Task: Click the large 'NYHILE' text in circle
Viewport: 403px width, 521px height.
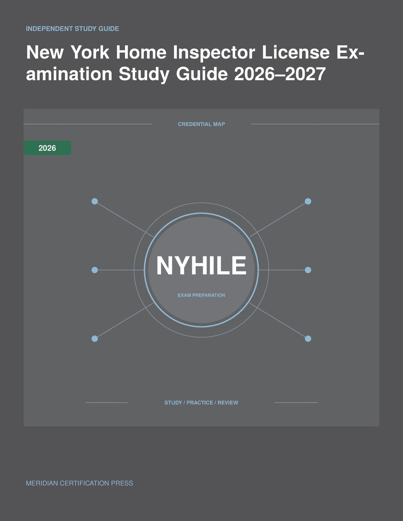Action: click(x=201, y=266)
